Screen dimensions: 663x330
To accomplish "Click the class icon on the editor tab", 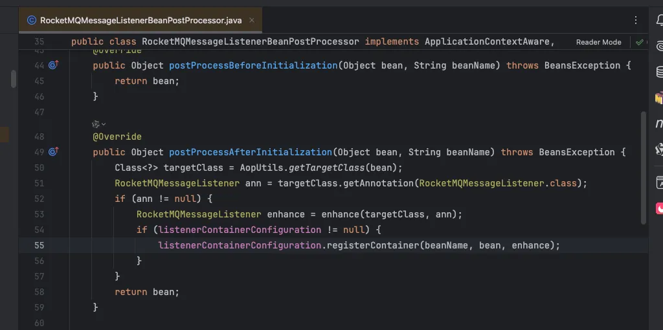I will coord(31,20).
